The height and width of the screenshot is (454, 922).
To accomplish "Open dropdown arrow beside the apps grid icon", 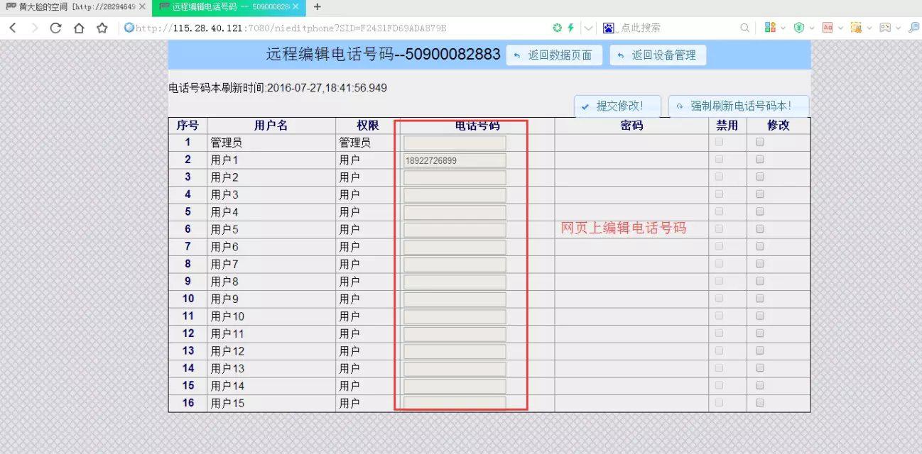I will pos(783,28).
